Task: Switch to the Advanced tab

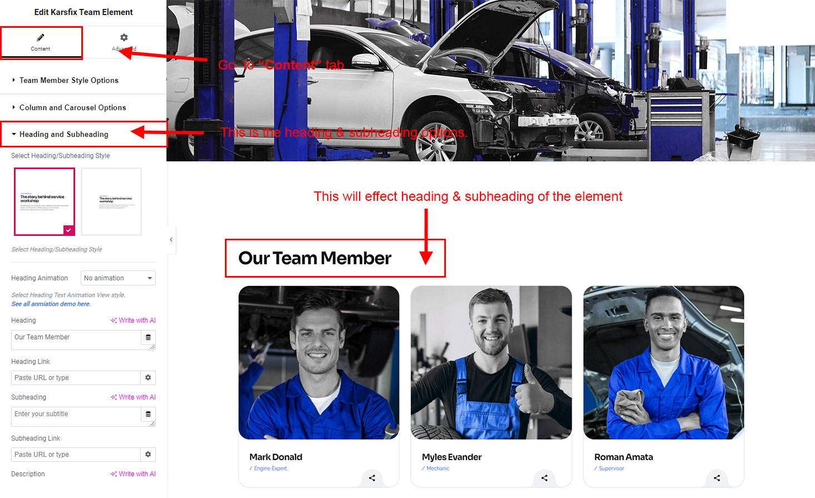Action: pos(124,42)
